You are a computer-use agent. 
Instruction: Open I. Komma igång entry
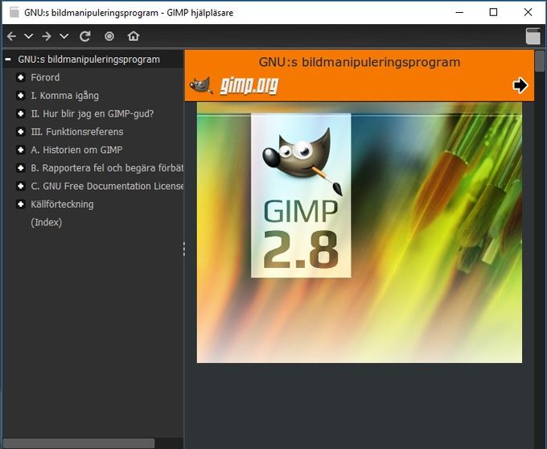[65, 96]
